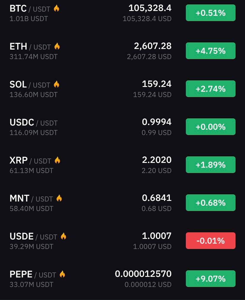The image size is (245, 300).
Task: Tap the MNT 58.40M USDT volume
Action: point(31,209)
